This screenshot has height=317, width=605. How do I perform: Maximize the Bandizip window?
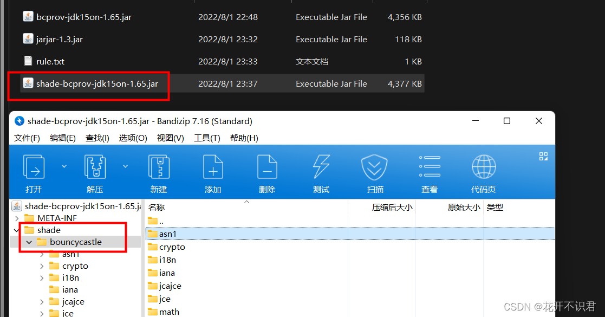(507, 121)
